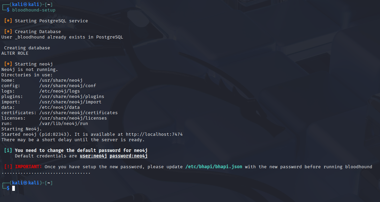This screenshot has width=380, height=202.
Task: Click the [*] marker beside Creating Database
Action: click(x=8, y=32)
